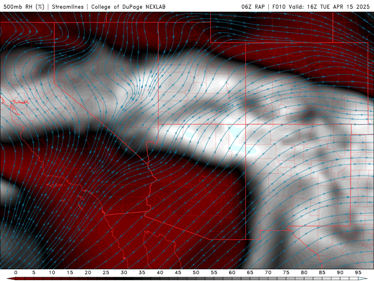Select the "0" colorbar scale label
Viewport: 374px width, 281px height.
(x=16, y=273)
